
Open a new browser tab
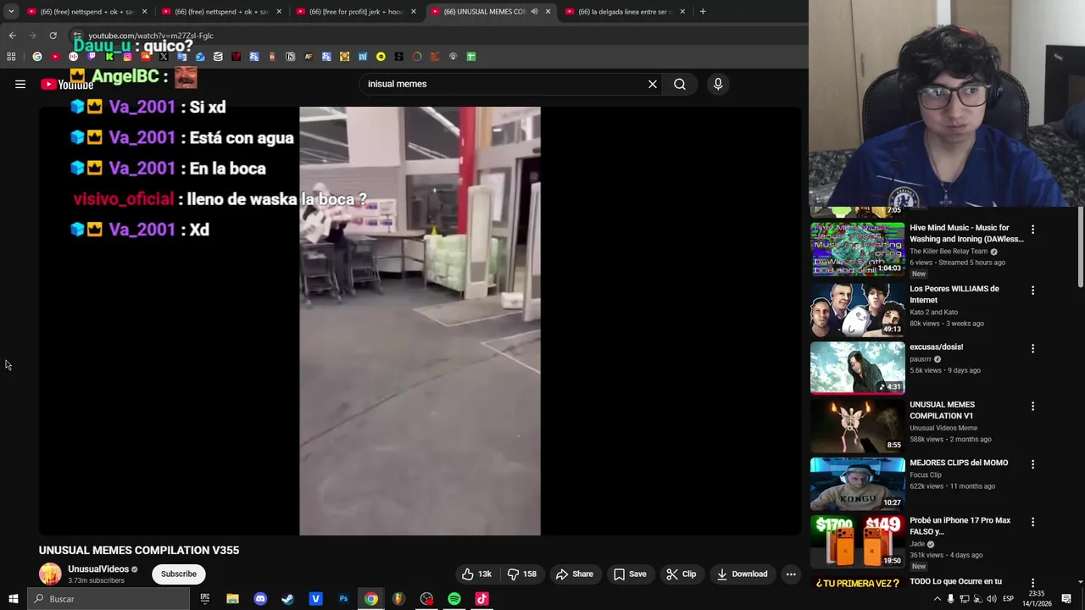[x=703, y=12]
